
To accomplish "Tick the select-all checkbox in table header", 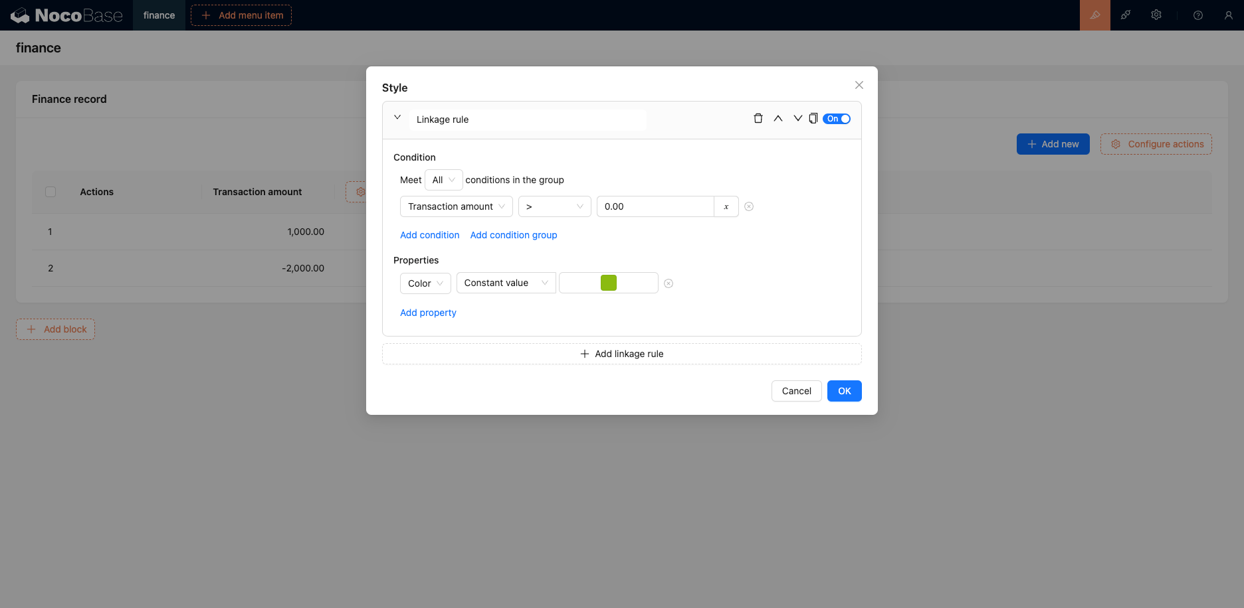I will tap(51, 192).
